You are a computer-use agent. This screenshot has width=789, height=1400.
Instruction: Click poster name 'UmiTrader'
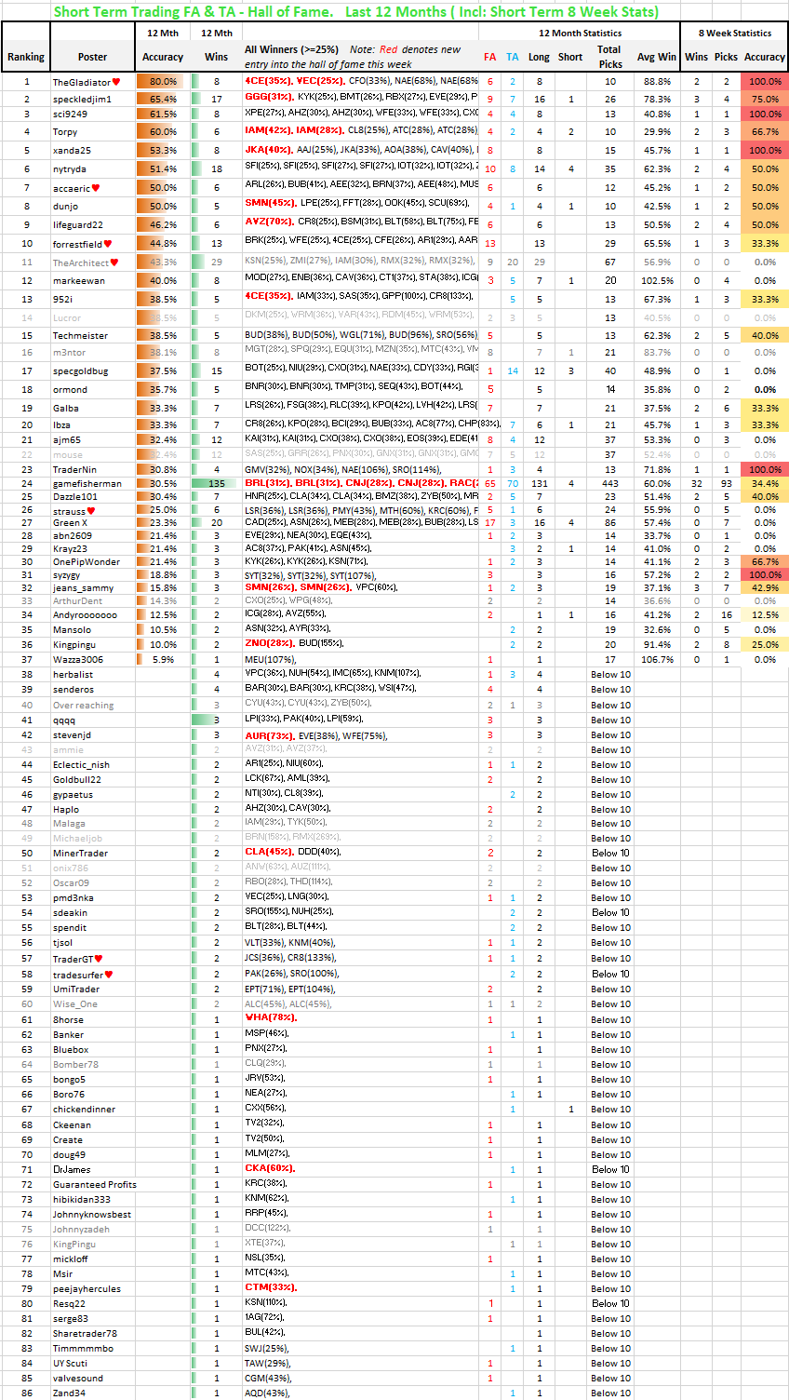[x=75, y=989]
